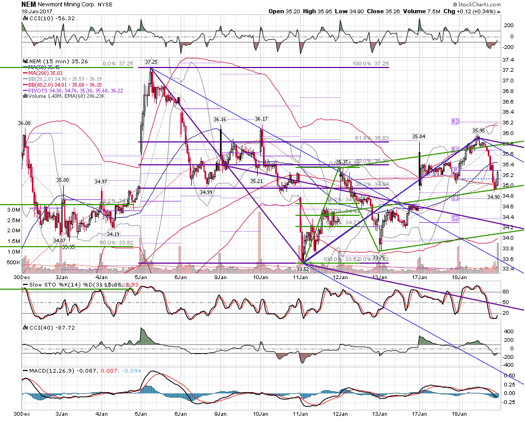Click the MACD legend line marker
The height and width of the screenshot is (421, 525).
(x=25, y=371)
